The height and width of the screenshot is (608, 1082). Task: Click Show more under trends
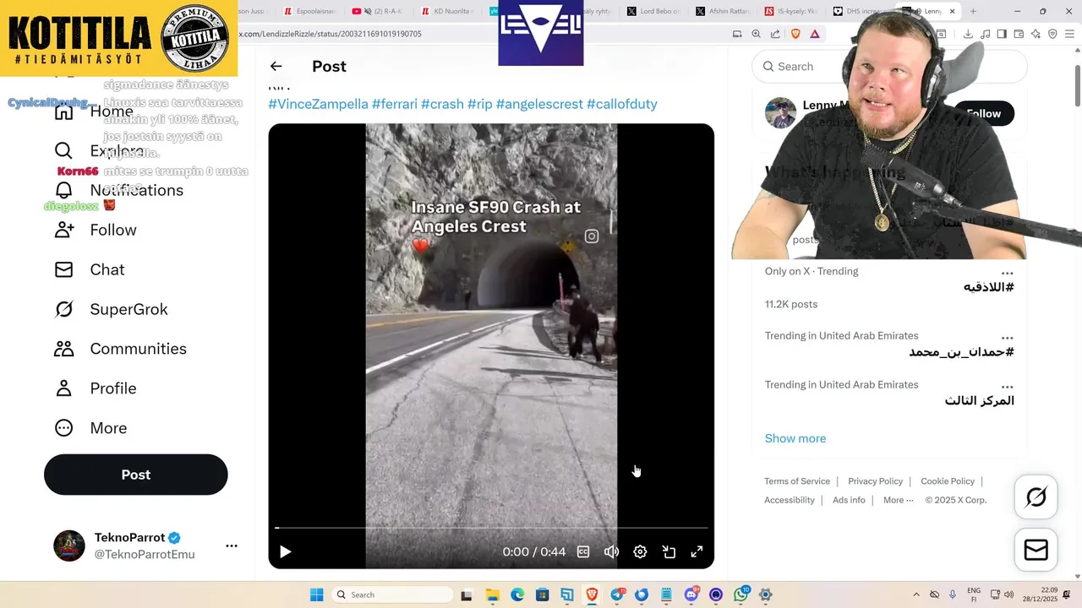point(795,438)
